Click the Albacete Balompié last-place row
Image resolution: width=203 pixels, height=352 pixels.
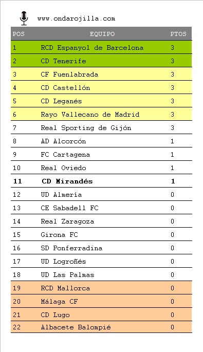[101, 327]
